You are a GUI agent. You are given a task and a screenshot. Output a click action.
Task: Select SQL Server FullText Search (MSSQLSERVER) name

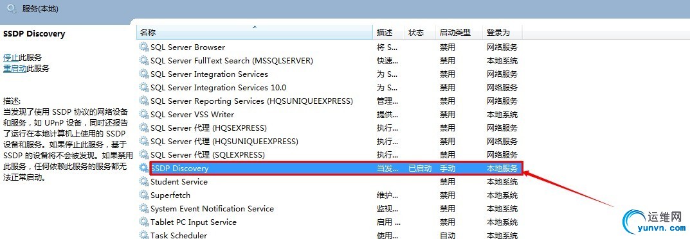click(x=232, y=60)
